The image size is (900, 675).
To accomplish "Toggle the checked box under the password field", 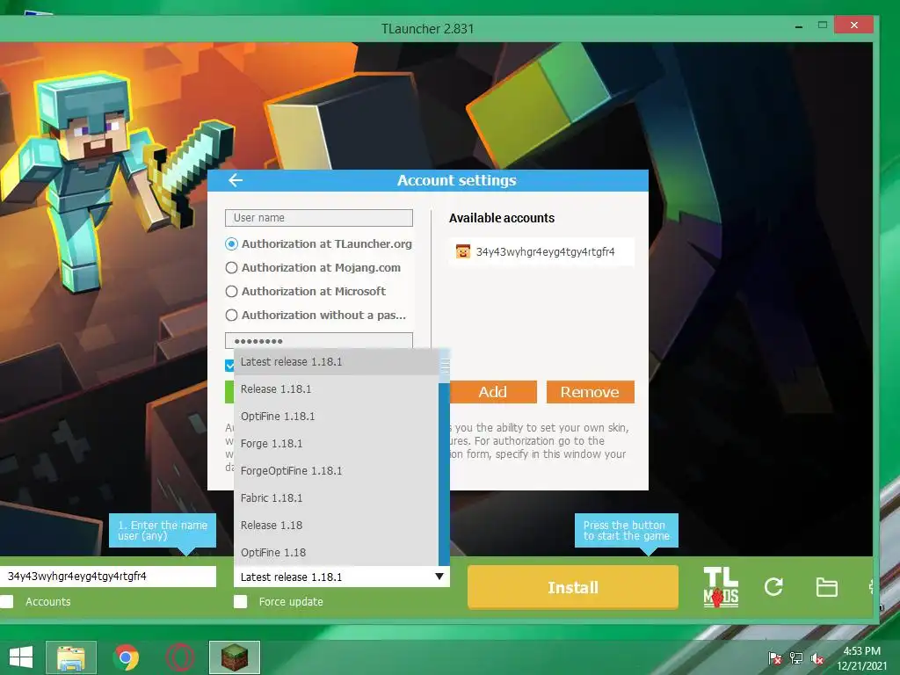I will 229,365.
